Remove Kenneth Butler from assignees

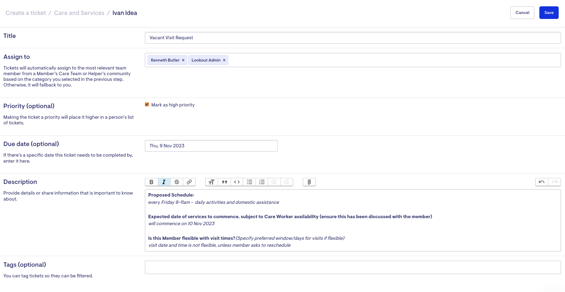183,60
